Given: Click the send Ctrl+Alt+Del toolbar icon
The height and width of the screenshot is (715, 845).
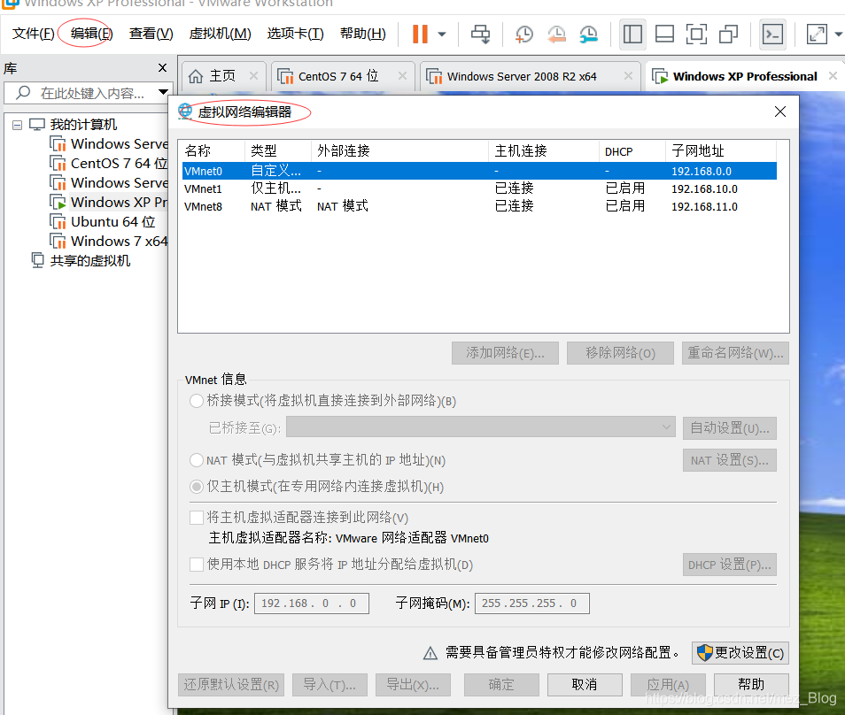Looking at the screenshot, I should click(481, 35).
